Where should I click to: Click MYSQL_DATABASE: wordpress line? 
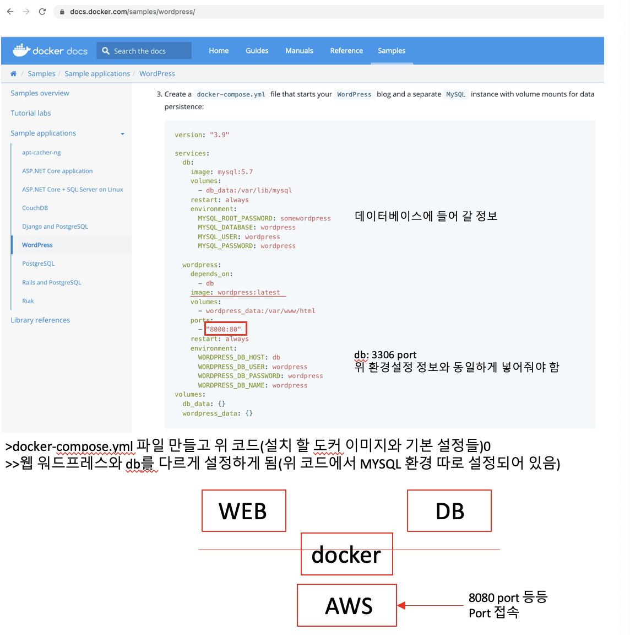point(246,228)
